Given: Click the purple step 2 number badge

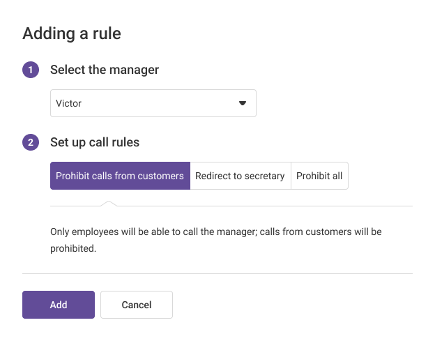Looking at the screenshot, I should click(31, 142).
